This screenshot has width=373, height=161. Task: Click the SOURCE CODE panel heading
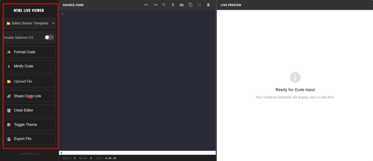pos(73,5)
